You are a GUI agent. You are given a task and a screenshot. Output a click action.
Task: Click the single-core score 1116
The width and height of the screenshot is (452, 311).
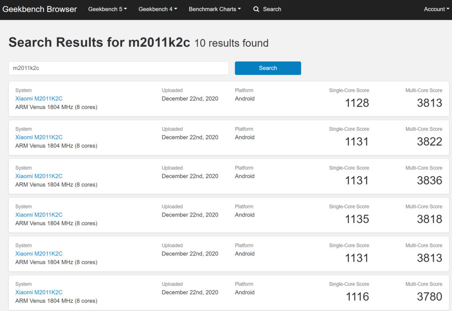(x=357, y=296)
